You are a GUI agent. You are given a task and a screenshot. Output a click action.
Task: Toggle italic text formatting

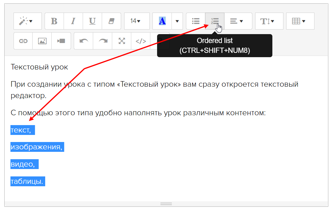[x=73, y=21]
